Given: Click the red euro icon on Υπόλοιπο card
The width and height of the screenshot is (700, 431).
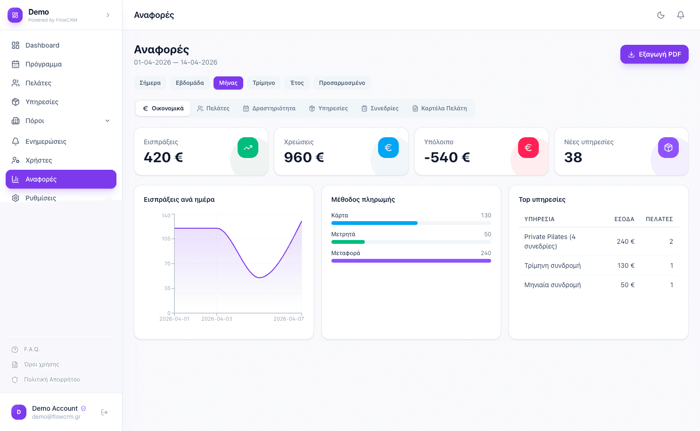Looking at the screenshot, I should point(528,148).
